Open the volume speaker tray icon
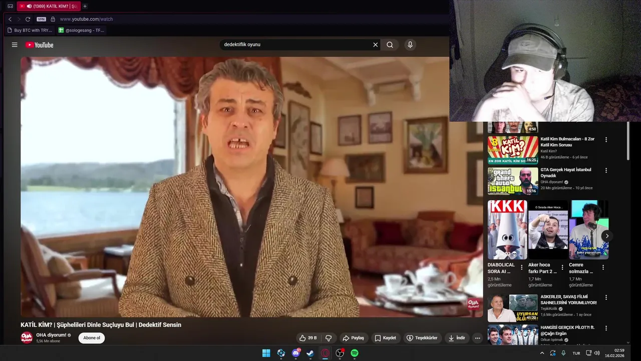 597,353
